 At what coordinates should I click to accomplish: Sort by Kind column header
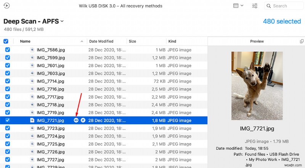[x=172, y=41]
